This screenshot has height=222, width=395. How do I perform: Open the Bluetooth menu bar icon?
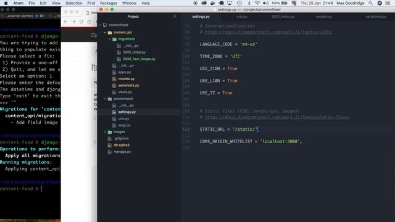(x=249, y=3)
